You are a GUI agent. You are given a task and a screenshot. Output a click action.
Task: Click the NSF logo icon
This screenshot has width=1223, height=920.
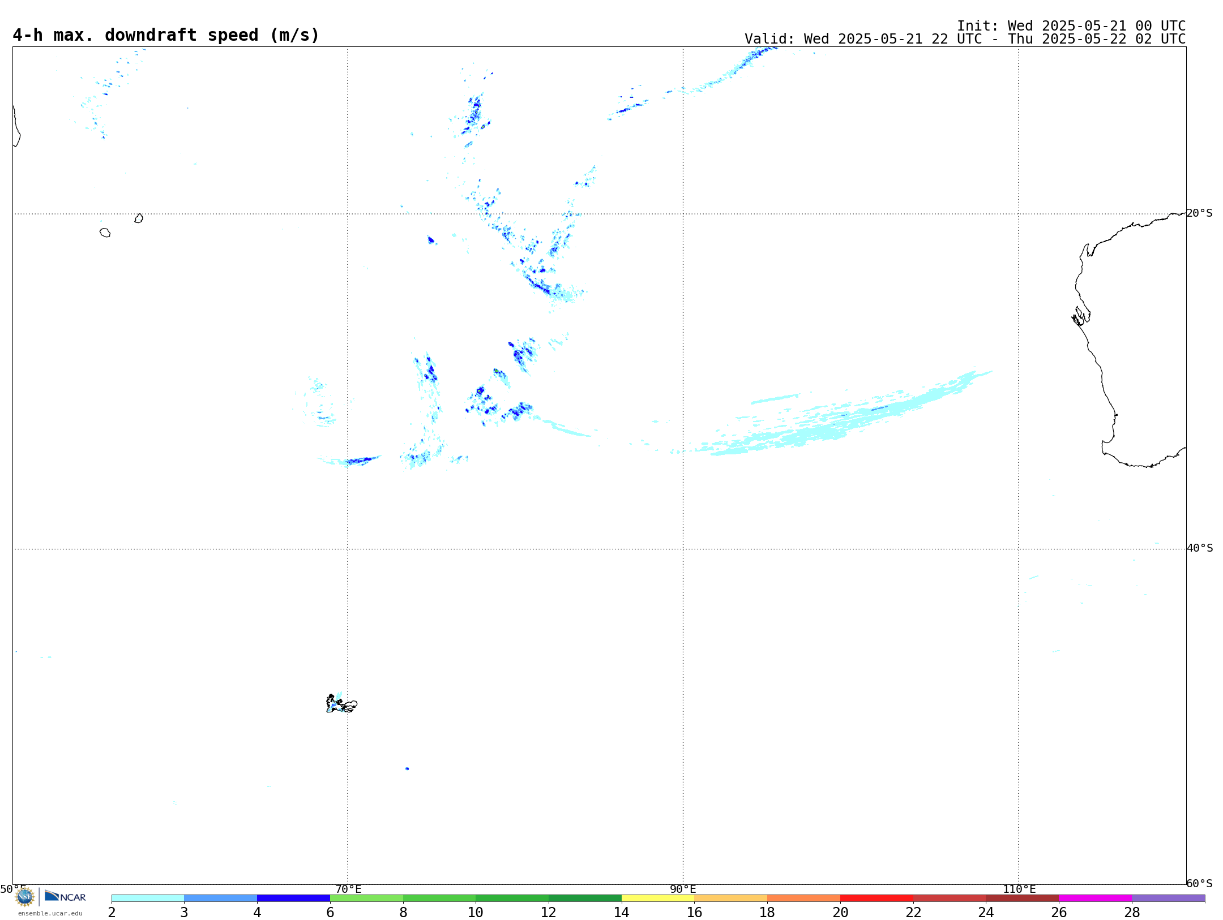pos(25,897)
